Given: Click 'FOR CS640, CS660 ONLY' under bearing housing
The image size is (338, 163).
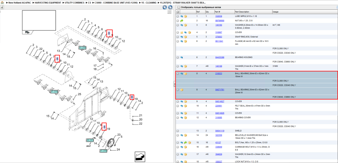Looking at the screenshot, I should [x=284, y=62].
